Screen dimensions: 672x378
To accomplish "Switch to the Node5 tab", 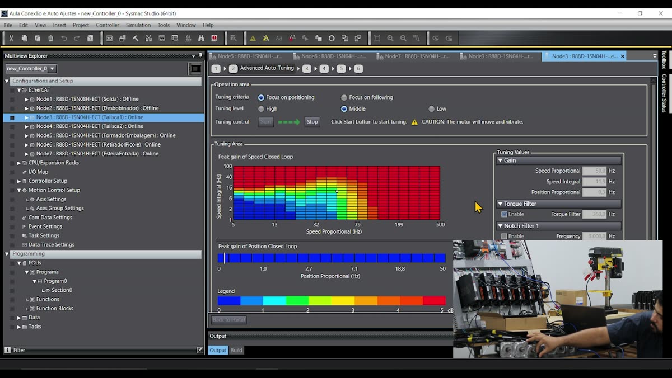I will pos(250,56).
